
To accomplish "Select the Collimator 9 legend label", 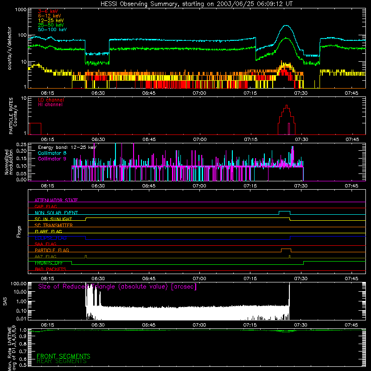I will click(x=52, y=159).
